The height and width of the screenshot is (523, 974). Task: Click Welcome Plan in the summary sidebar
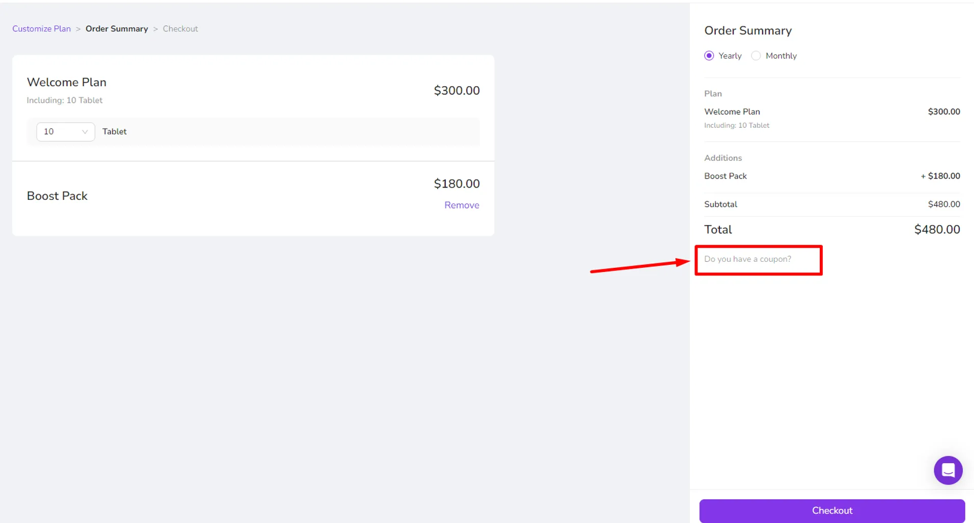pos(732,112)
